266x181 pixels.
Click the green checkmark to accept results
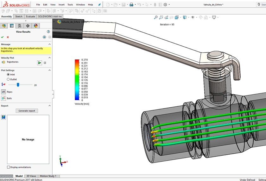[3, 37]
